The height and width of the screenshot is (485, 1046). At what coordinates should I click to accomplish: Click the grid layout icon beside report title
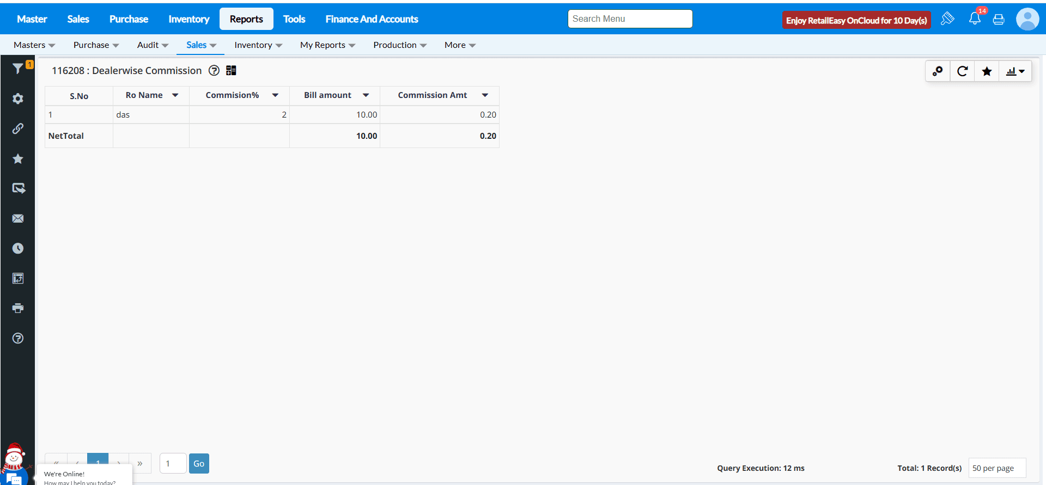tap(231, 70)
